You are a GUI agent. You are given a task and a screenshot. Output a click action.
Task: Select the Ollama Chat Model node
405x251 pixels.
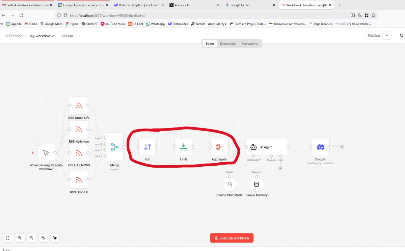point(230,184)
